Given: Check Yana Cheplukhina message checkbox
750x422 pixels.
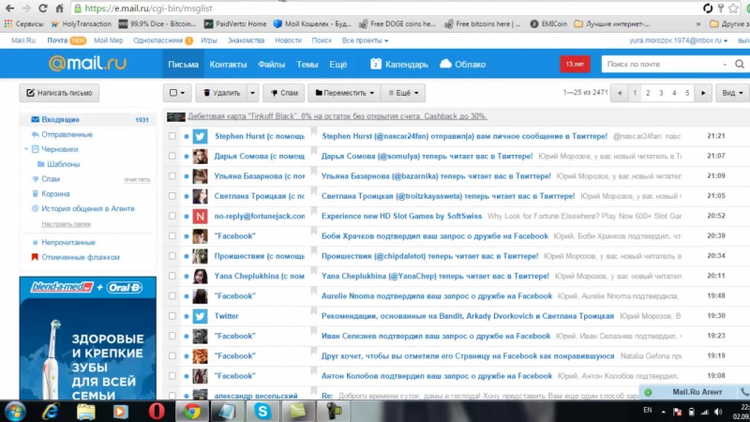Looking at the screenshot, I should point(172,276).
